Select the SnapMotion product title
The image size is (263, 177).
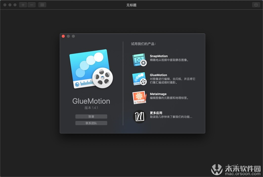(159, 56)
